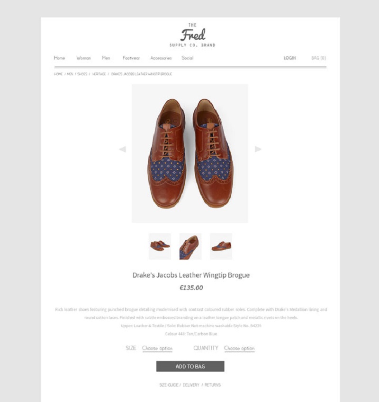The image size is (379, 402).
Task: Open the Accessories menu
Action: click(x=161, y=58)
